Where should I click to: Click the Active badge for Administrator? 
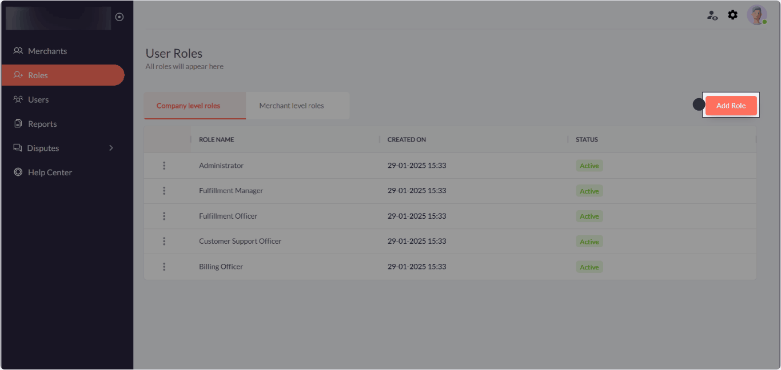point(589,166)
